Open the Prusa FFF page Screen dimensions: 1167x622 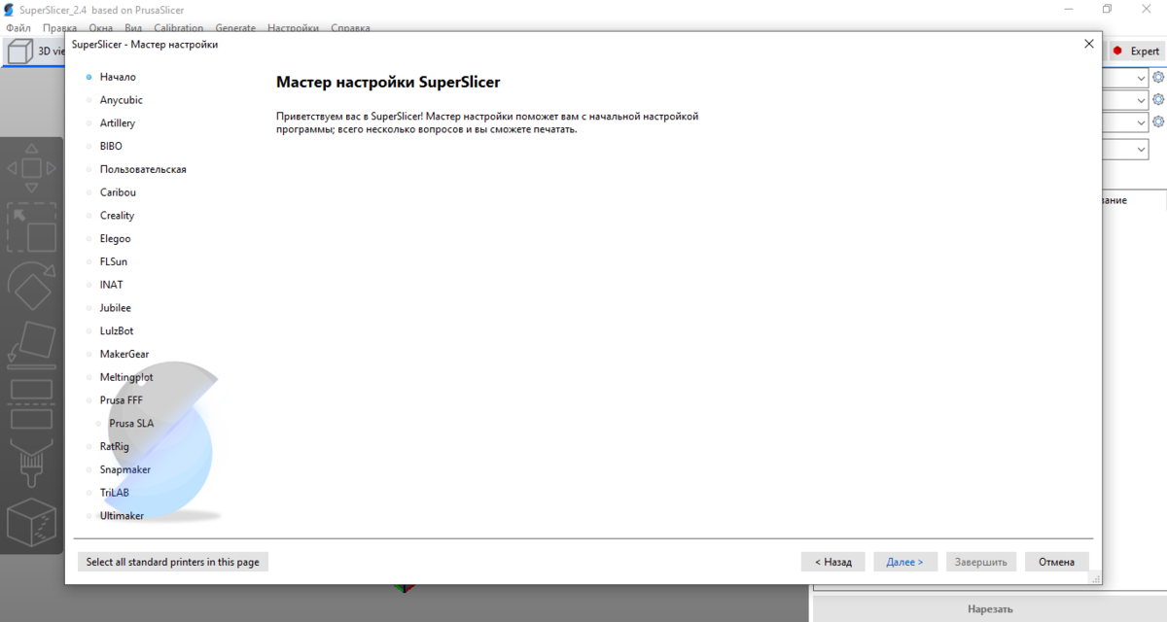pyautogui.click(x=121, y=400)
